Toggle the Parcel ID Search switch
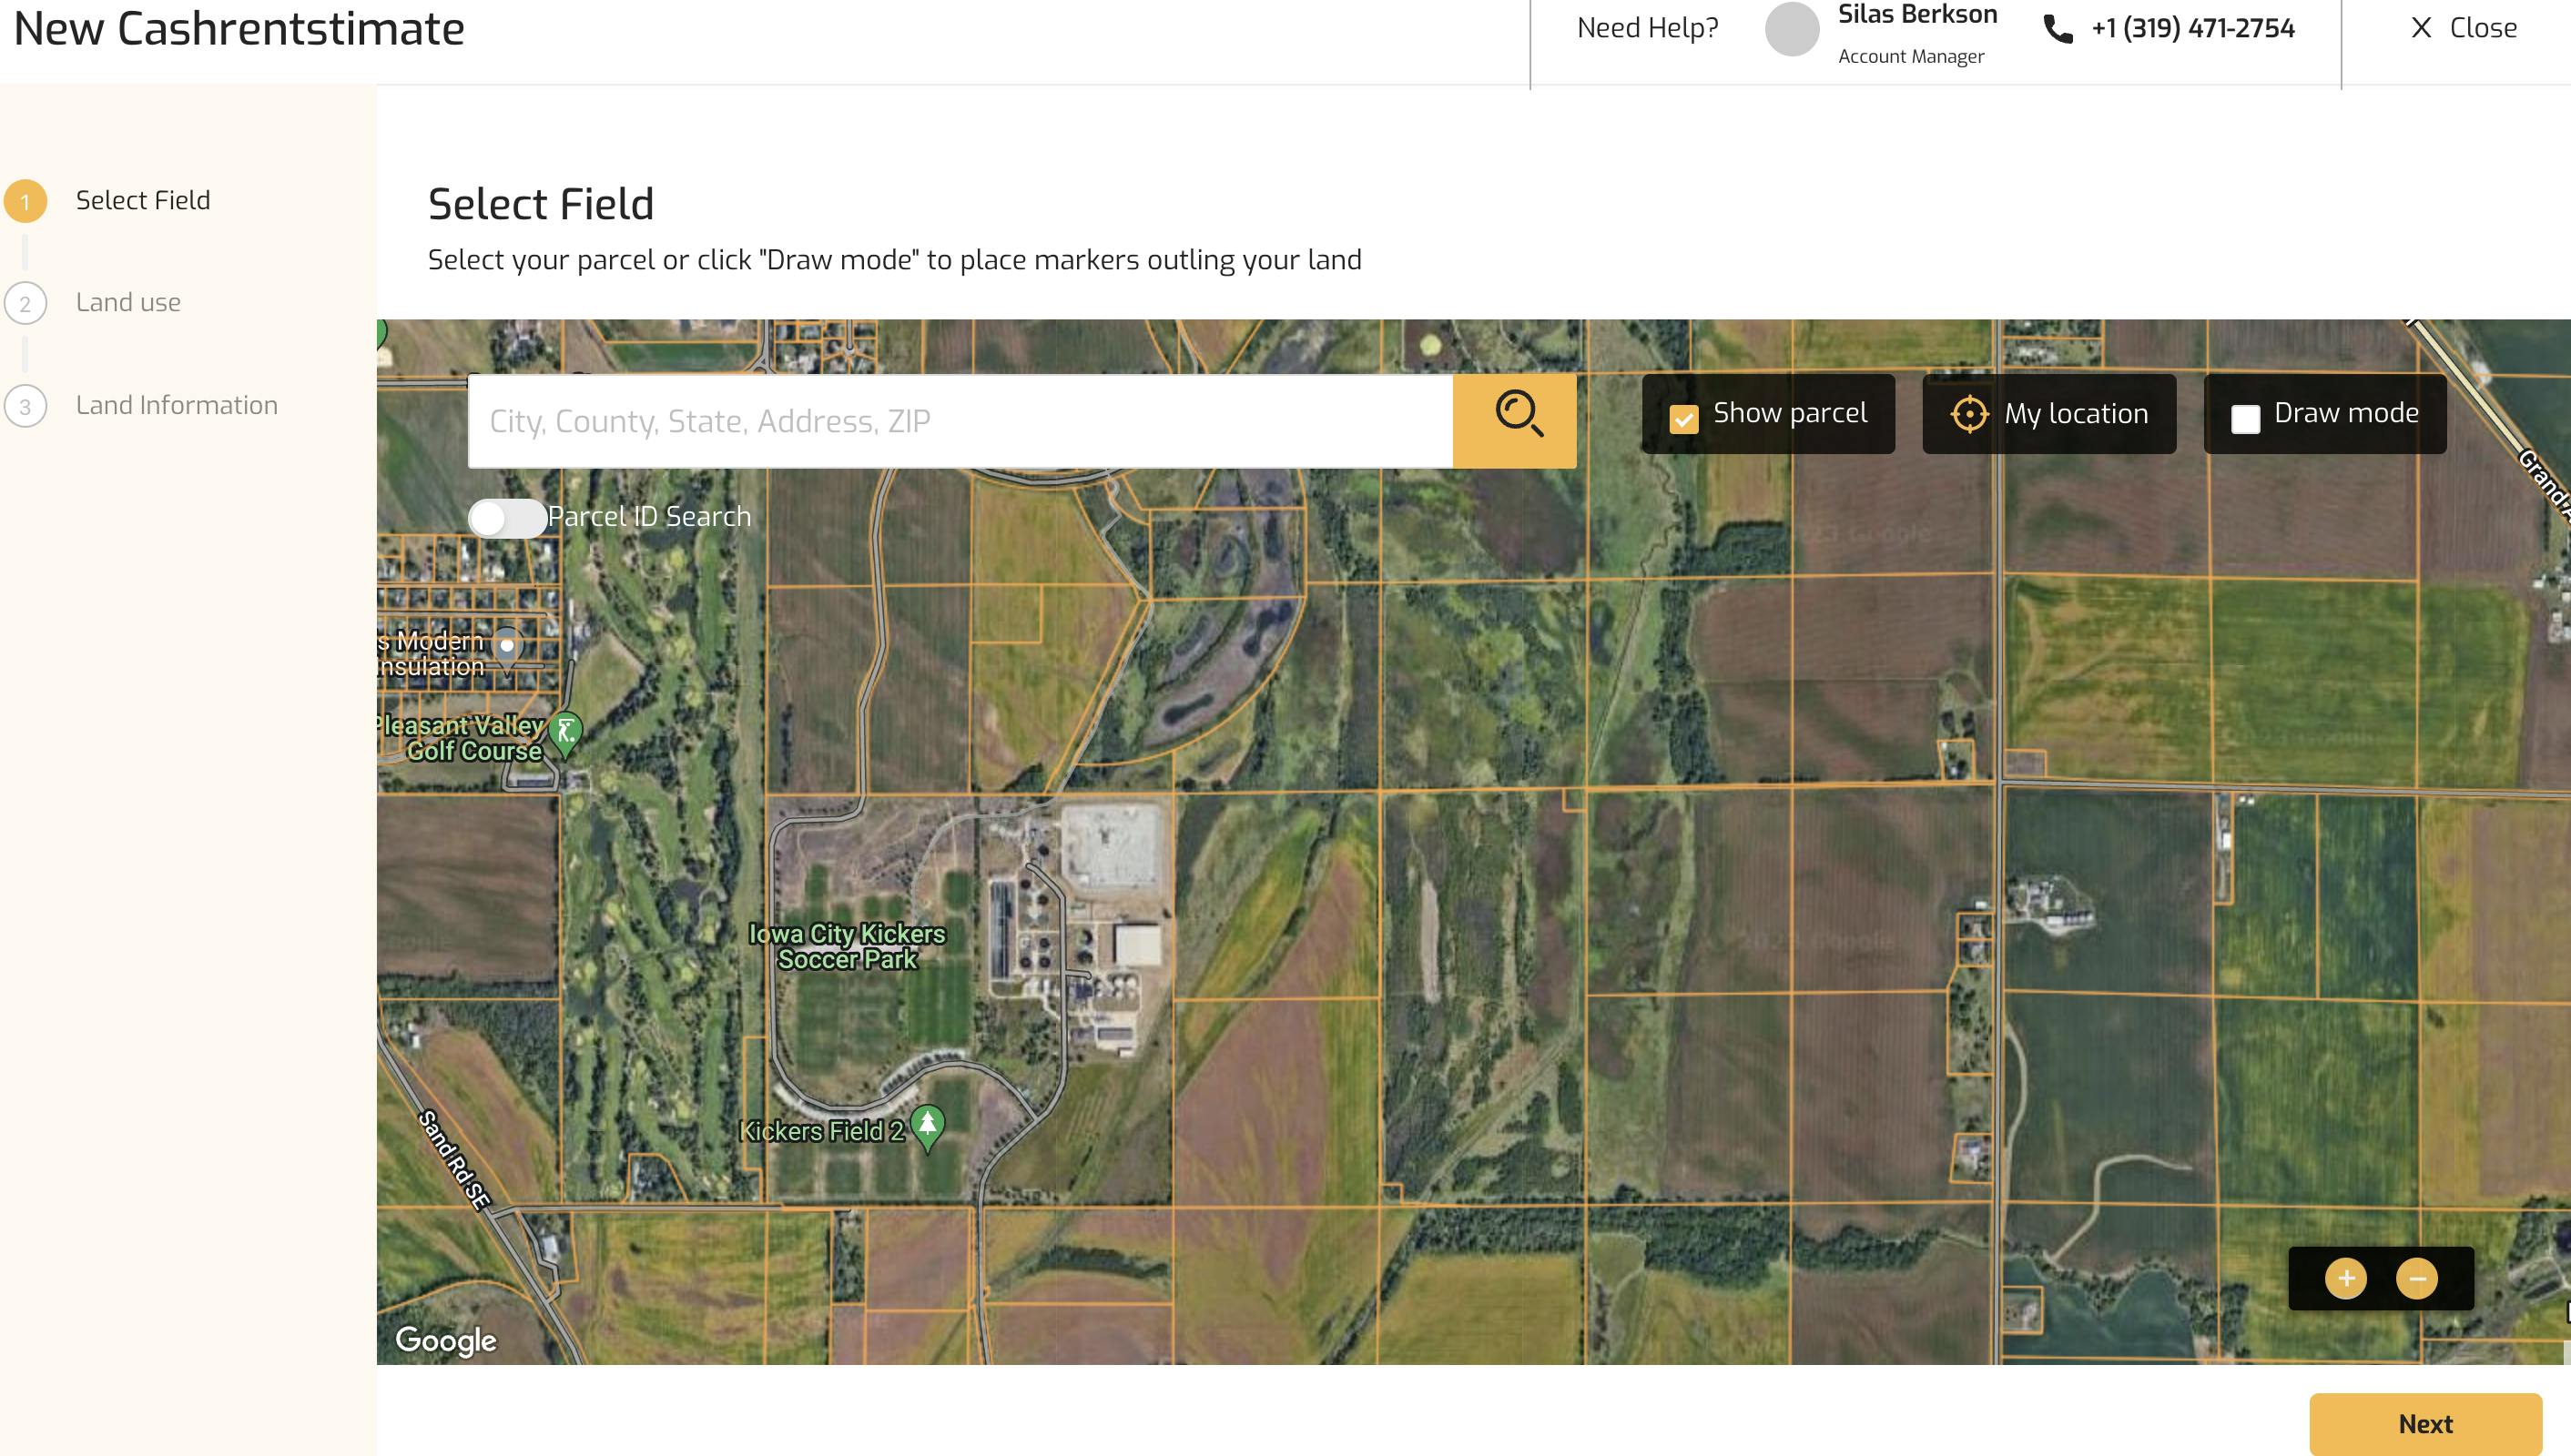The image size is (2571, 1456). click(x=509, y=513)
